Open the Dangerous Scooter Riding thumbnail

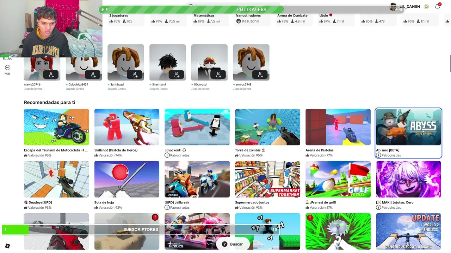[x=408, y=231]
